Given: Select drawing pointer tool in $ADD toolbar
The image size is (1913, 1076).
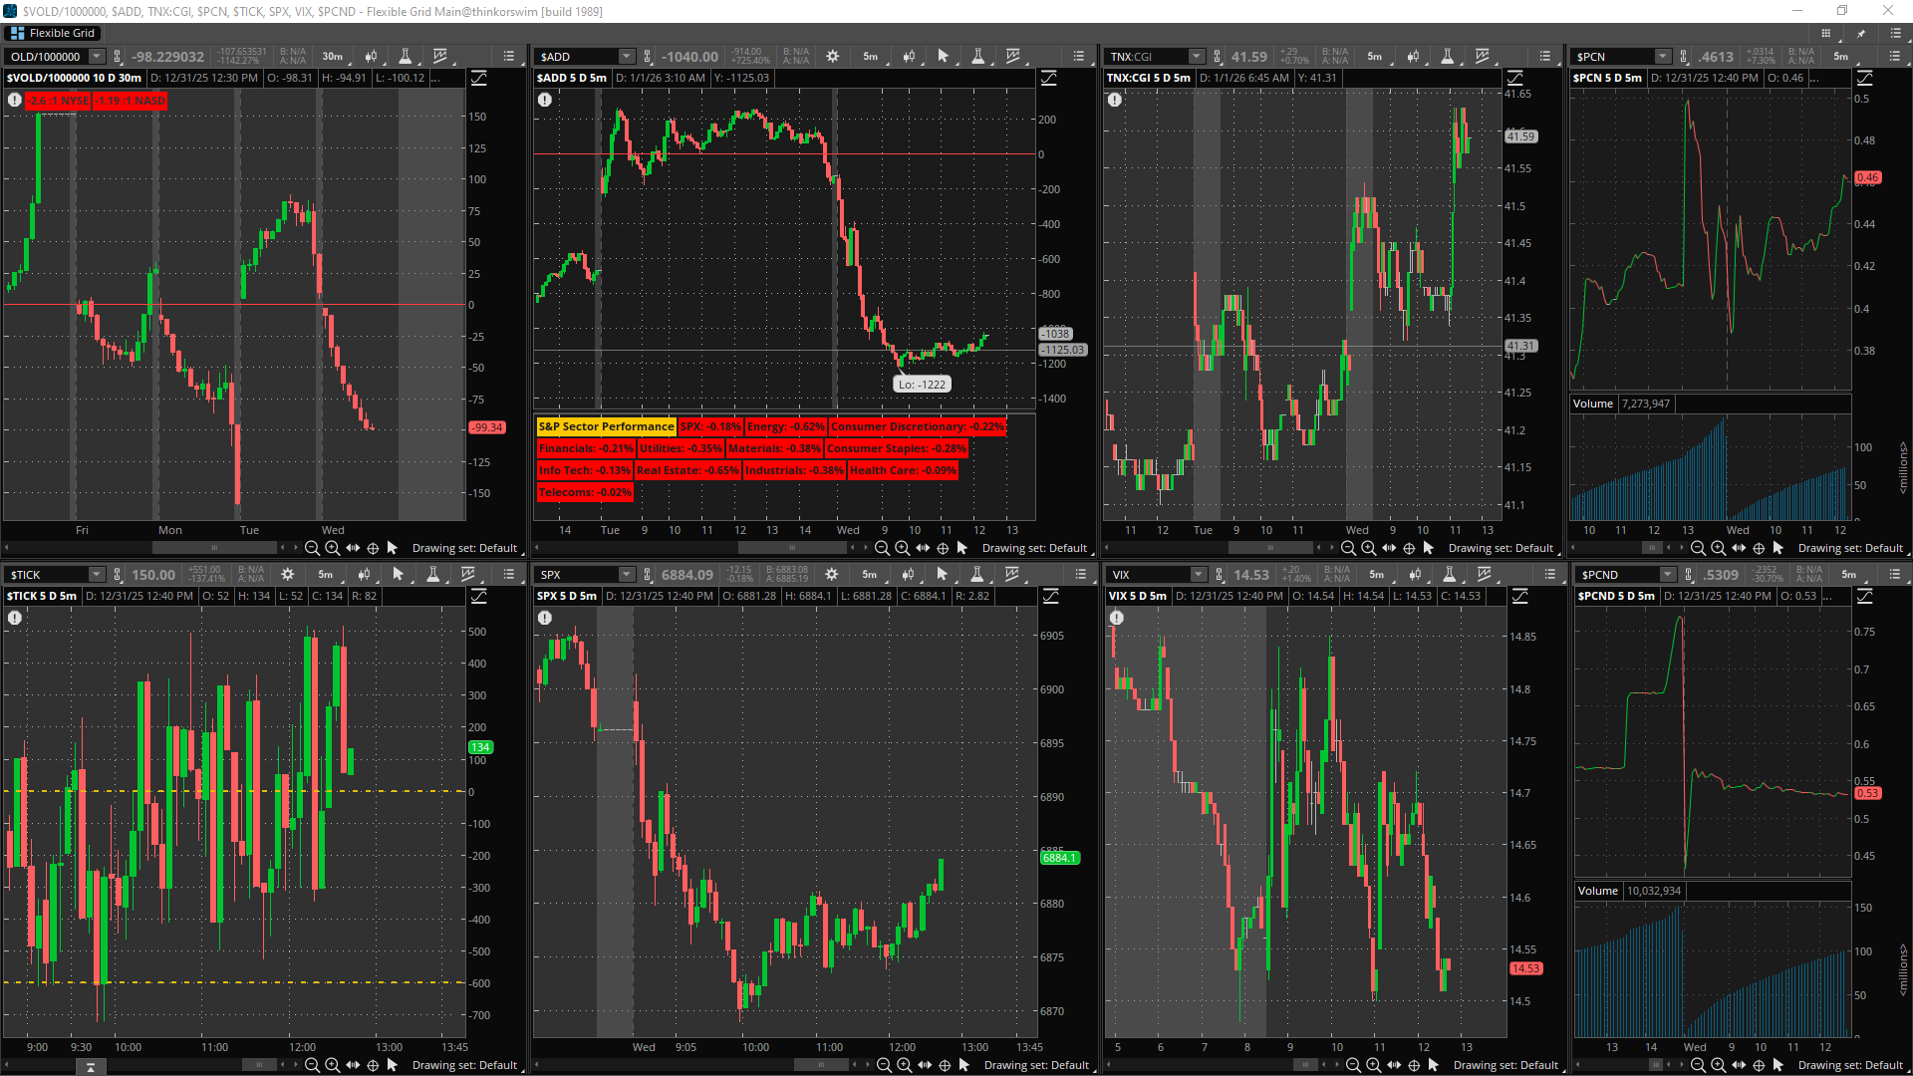Looking at the screenshot, I should point(943,57).
